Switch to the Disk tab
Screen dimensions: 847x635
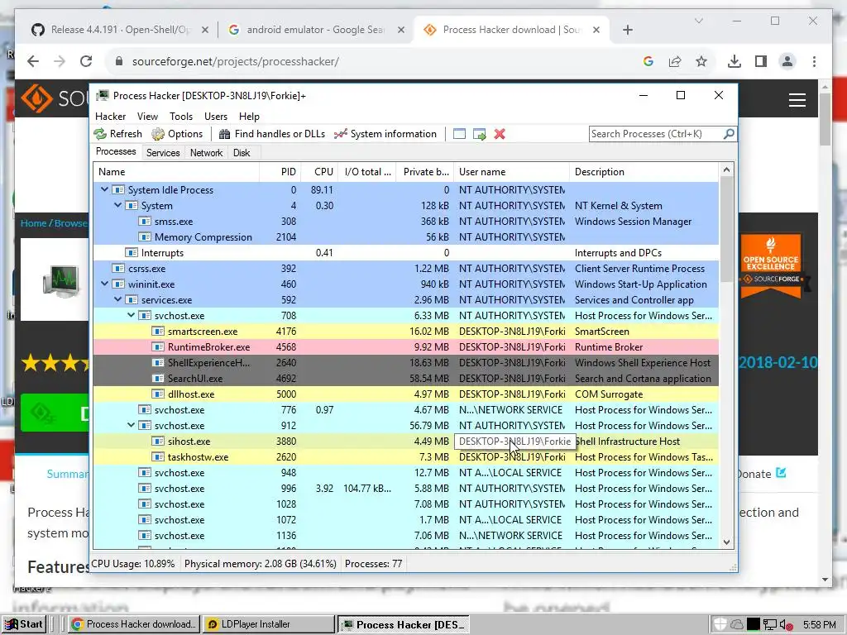tap(242, 153)
